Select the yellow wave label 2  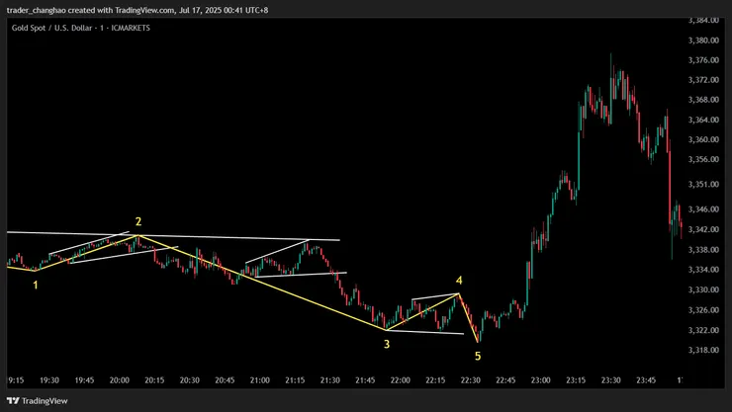pyautogui.click(x=138, y=221)
